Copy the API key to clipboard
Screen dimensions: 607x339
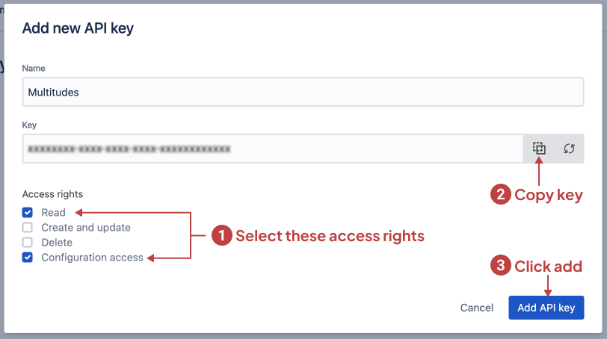point(539,149)
